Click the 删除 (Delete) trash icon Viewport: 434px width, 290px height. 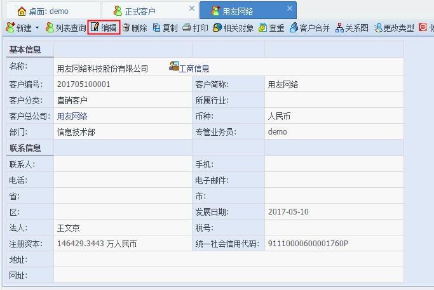[126, 27]
